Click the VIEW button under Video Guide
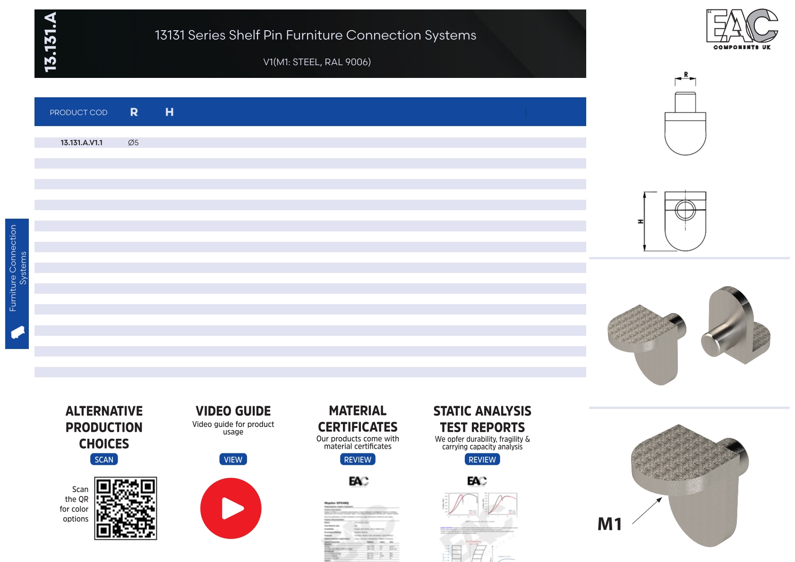This screenshot has width=795, height=562. pyautogui.click(x=233, y=460)
